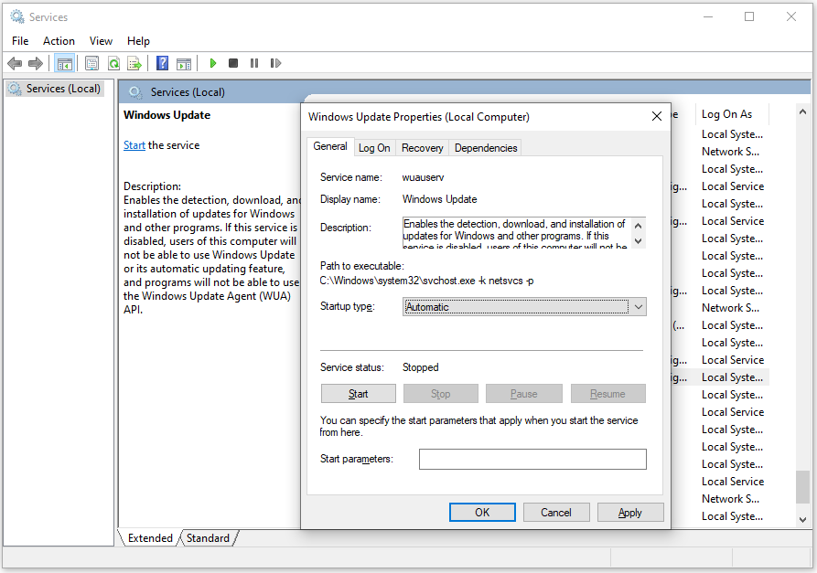Switch to the Log On tab
This screenshot has width=817, height=573.
click(x=374, y=148)
